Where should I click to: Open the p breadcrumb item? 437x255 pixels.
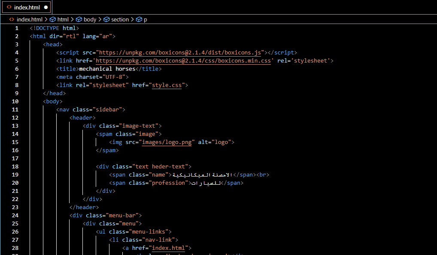click(146, 19)
